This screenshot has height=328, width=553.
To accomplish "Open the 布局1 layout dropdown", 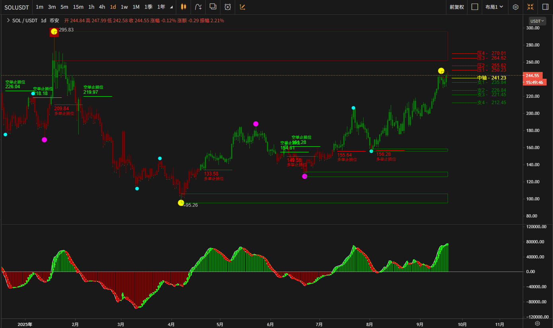I will [494, 7].
